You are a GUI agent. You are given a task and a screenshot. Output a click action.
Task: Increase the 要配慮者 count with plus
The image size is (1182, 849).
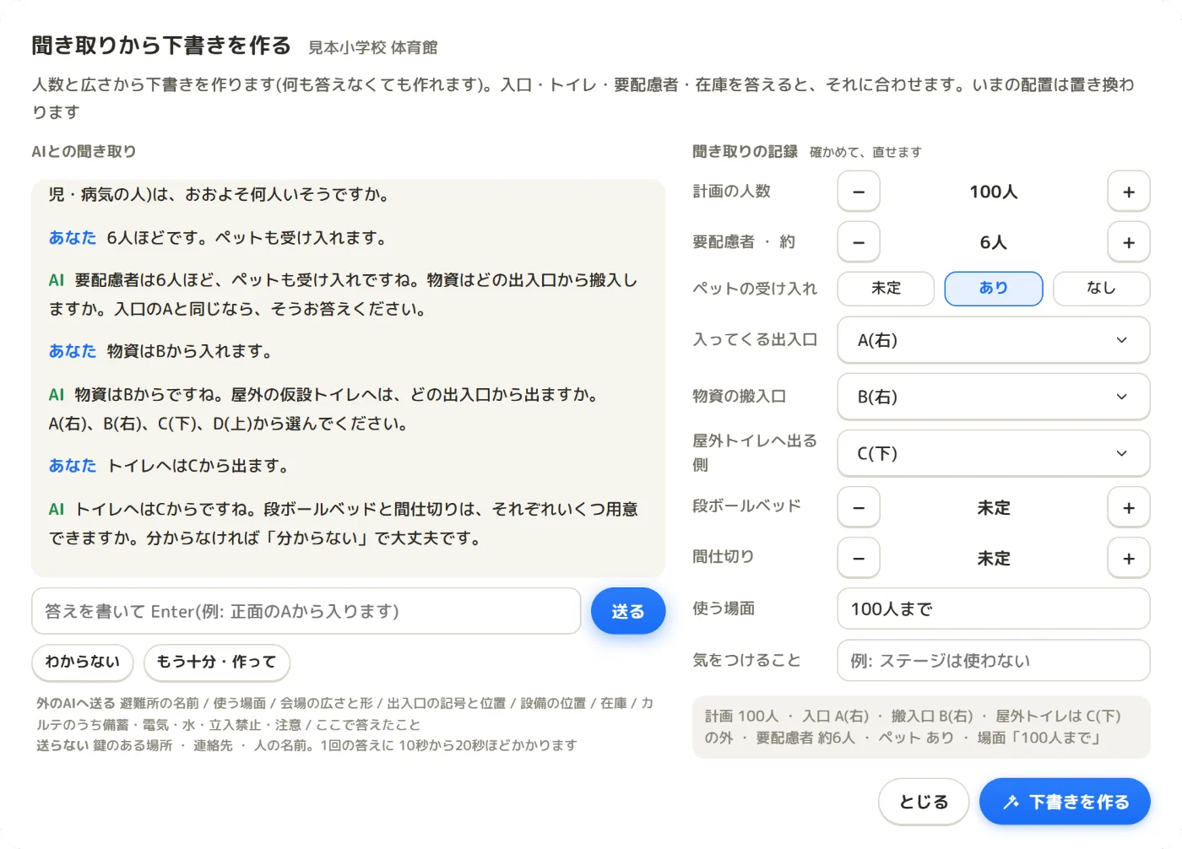1129,242
